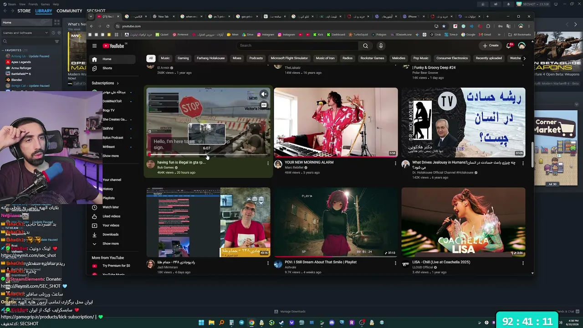Image resolution: width=583 pixels, height=328 pixels.
Task: Open options menu for 'having fun is illegal in gta rp'
Action: pyautogui.click(x=268, y=163)
